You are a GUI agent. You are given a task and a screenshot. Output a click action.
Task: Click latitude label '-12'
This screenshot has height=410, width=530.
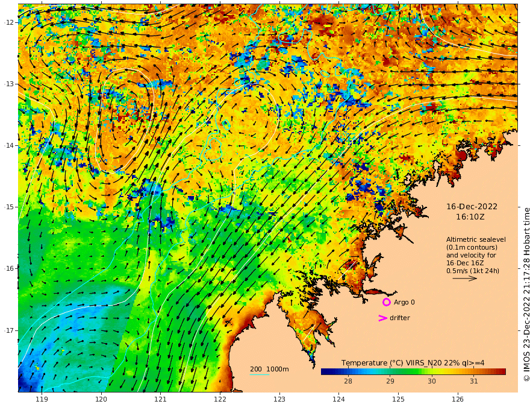pos(10,22)
